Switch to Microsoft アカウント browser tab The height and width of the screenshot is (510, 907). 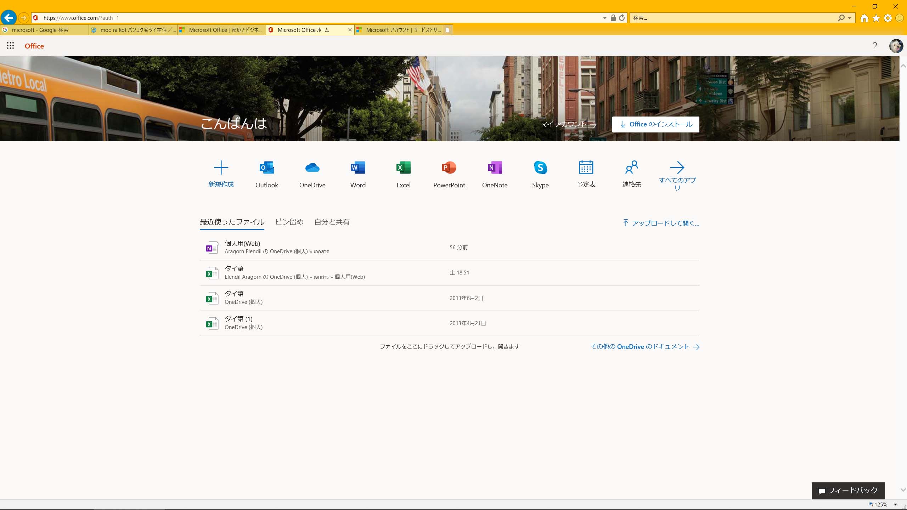coord(399,30)
